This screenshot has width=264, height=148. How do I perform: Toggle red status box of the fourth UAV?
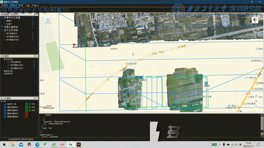(26, 113)
